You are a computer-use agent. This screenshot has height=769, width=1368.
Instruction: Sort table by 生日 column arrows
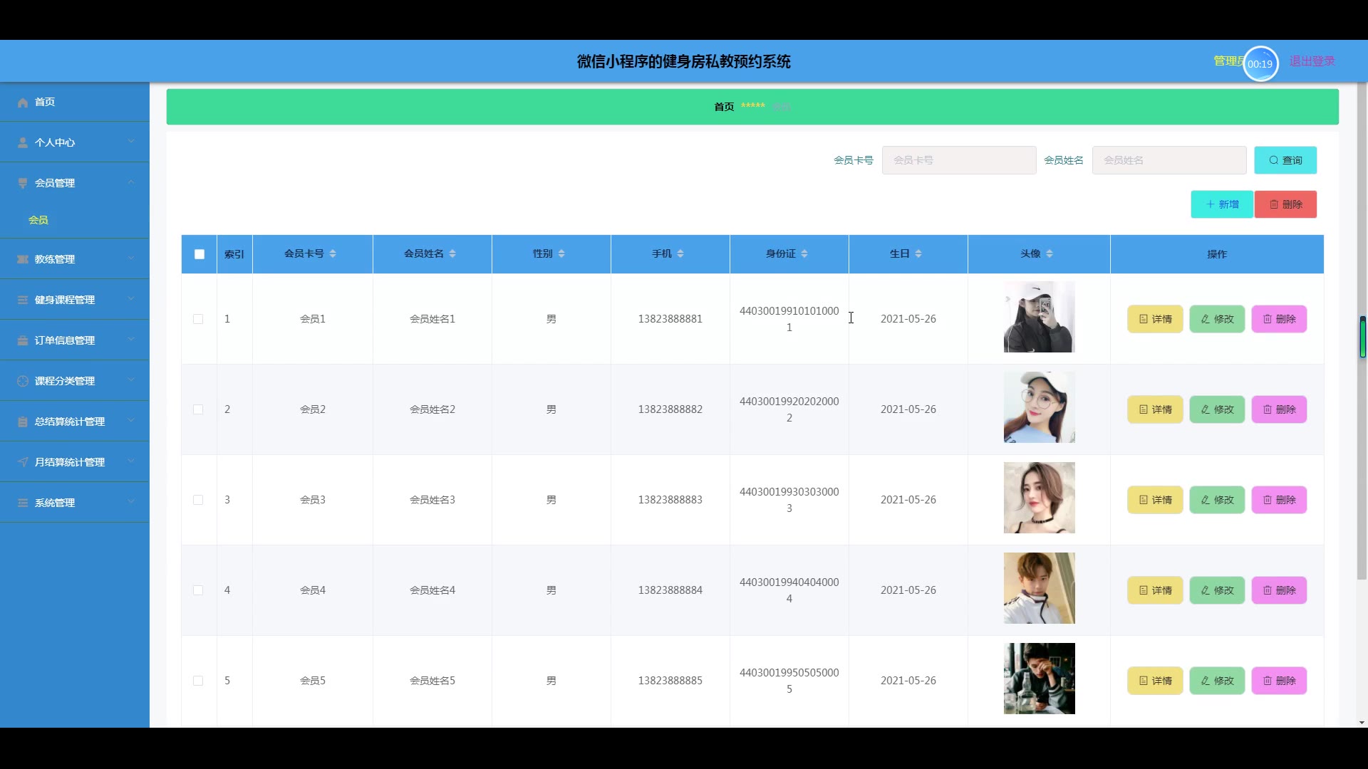918,254
